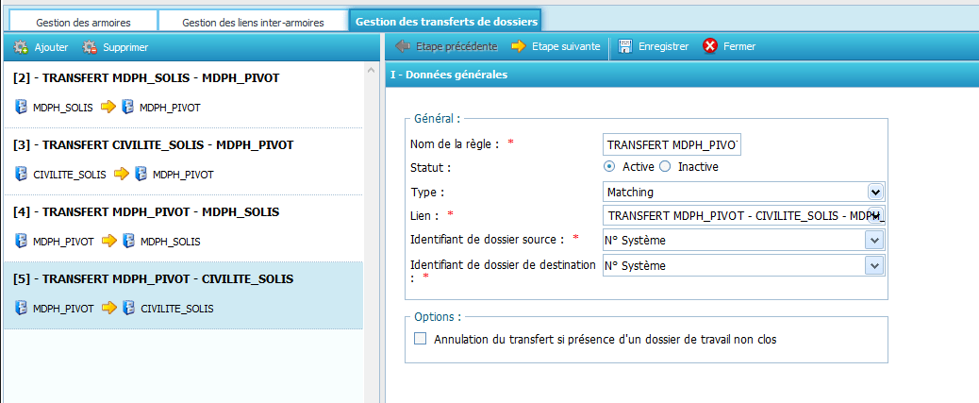Advance with Etape suivante arrow icon
Screen dimensions: 979x403
518,46
